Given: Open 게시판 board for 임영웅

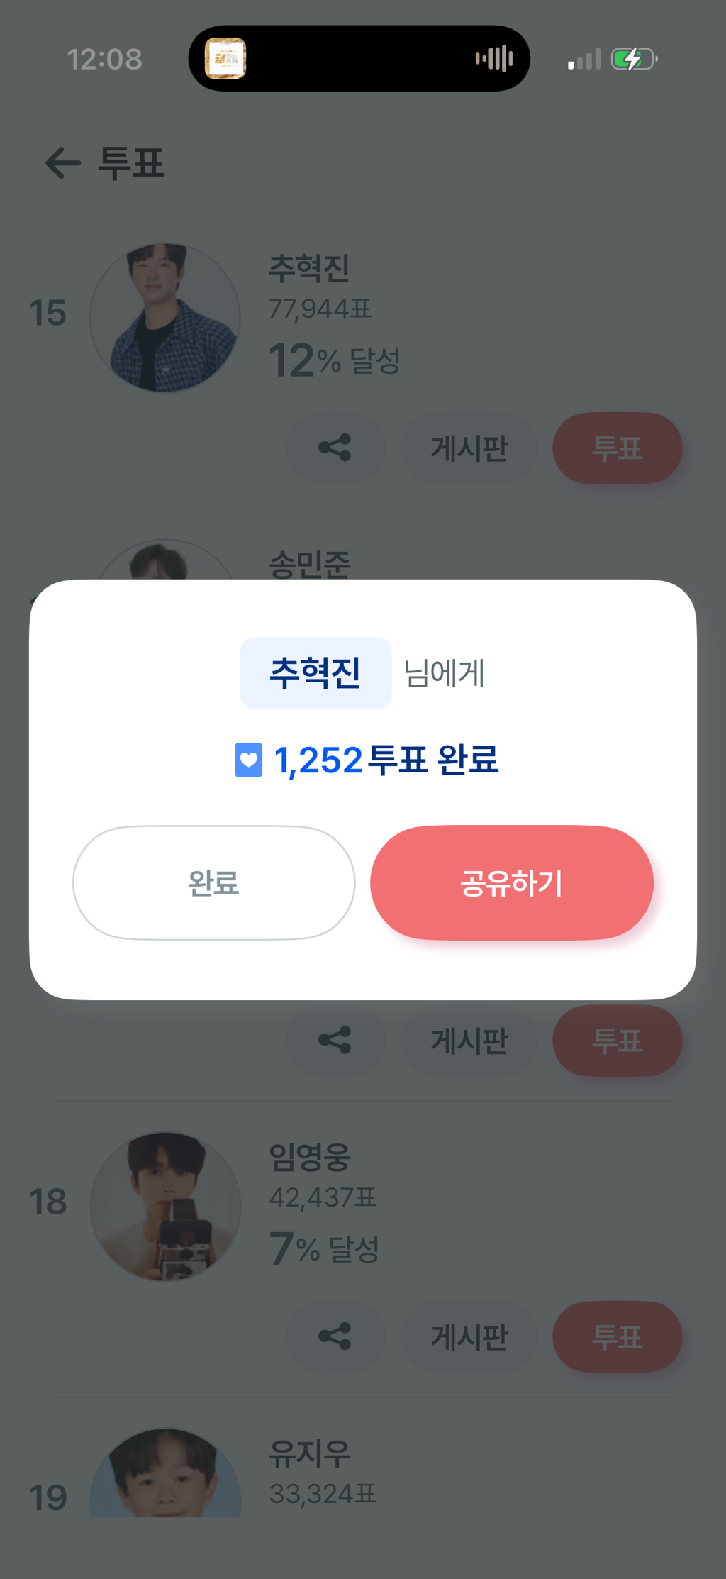Looking at the screenshot, I should (x=469, y=1336).
